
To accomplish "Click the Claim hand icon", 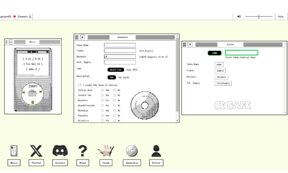I will point(106,151).
